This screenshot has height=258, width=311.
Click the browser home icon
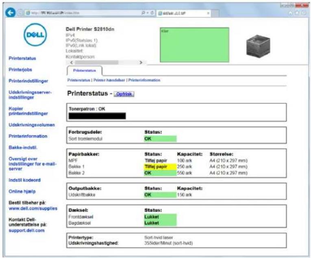[290, 13]
